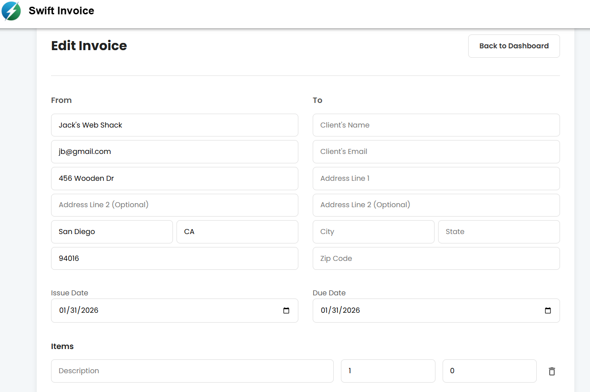Click the Client's Name field
Screen dimensions: 590x392
(436, 125)
